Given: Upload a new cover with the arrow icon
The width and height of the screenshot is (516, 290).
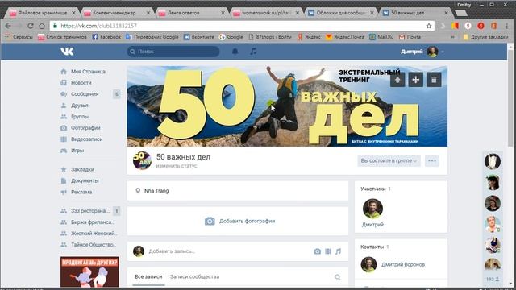Looking at the screenshot, I should pyautogui.click(x=397, y=80).
